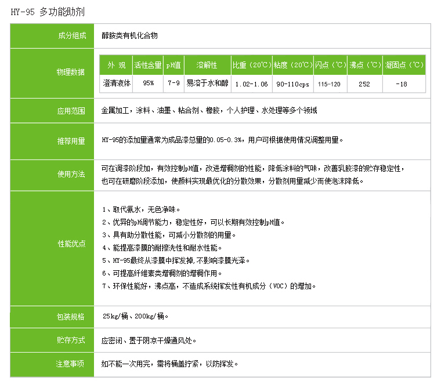
Task: Click the 外观 column header
Action: 115,65
